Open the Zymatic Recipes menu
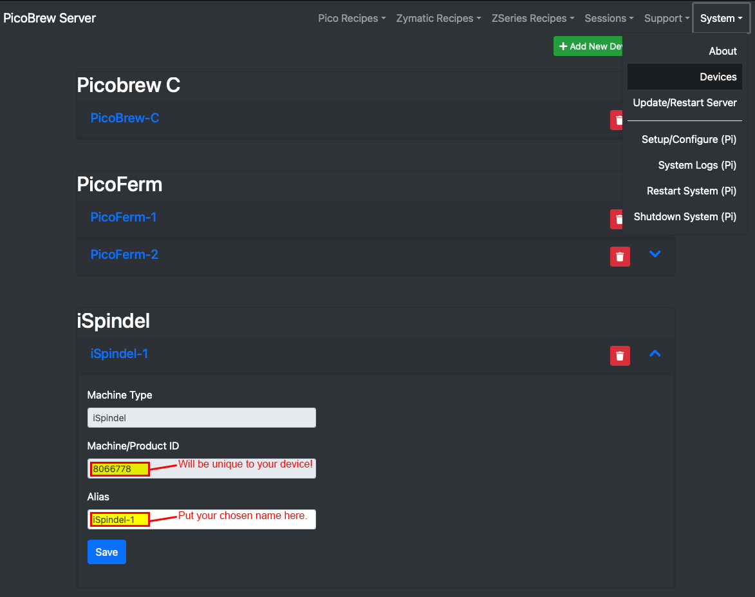 coord(438,18)
